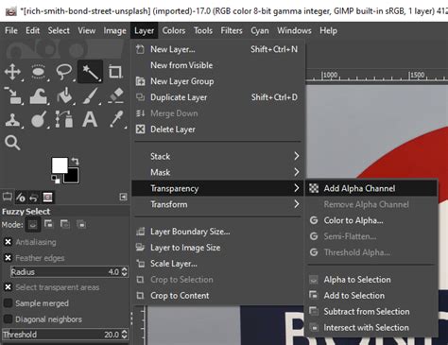The image size is (448, 345).
Task: Open the Device Status tab
Action: point(21,198)
